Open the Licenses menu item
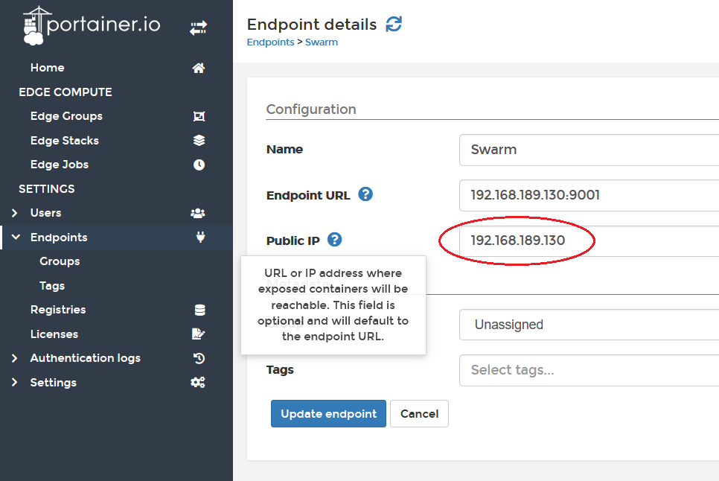The image size is (719, 481). pos(54,334)
